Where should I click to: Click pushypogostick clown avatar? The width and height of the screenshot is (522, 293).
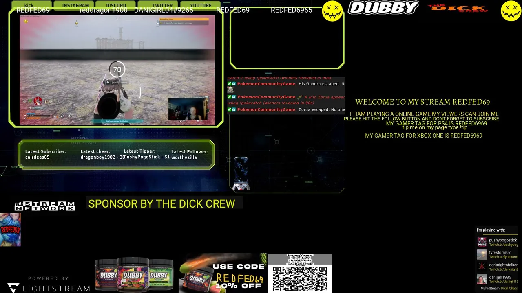482,242
